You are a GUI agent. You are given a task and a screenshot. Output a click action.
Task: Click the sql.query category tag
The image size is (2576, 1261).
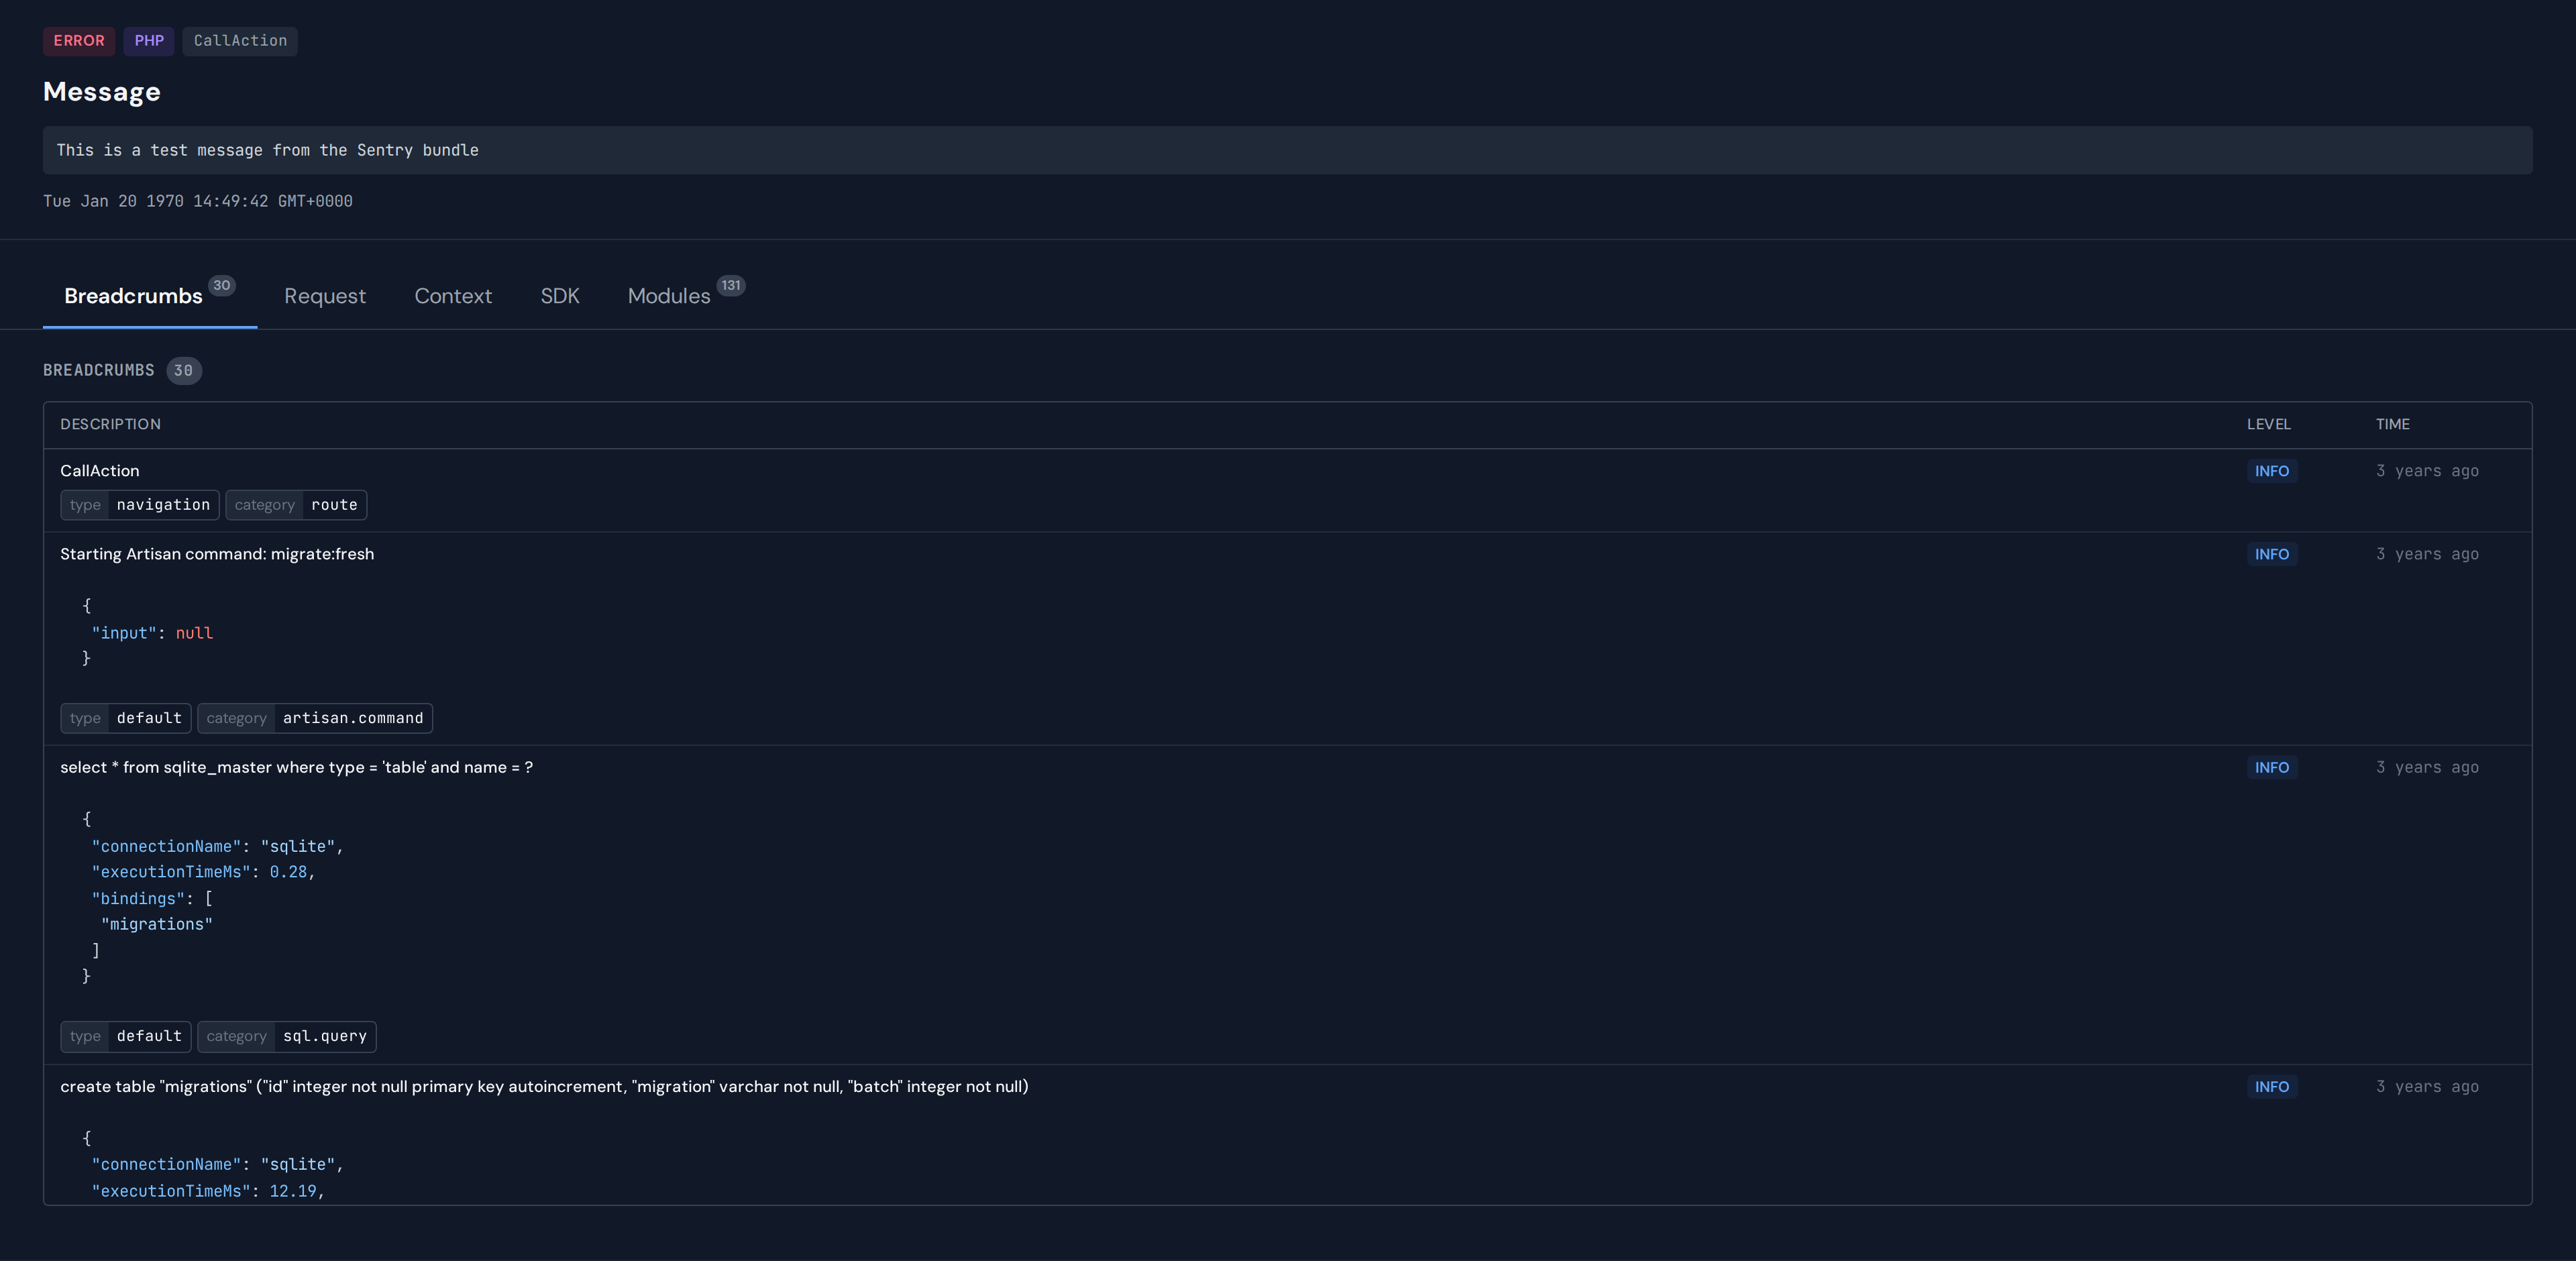[x=287, y=1036]
